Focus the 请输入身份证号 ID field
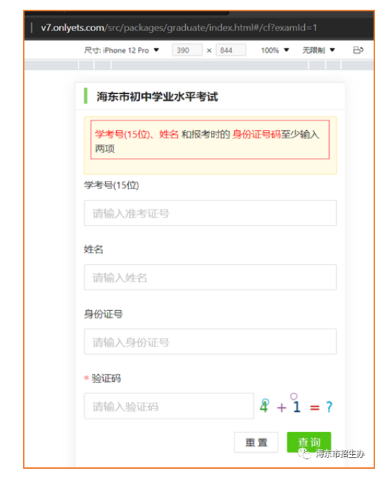Image resolution: width=389 pixels, height=482 pixels. [210, 342]
